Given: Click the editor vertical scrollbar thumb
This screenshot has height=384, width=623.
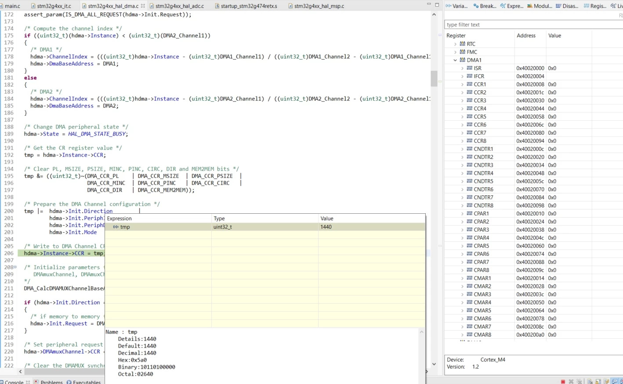Looking at the screenshot, I should (434, 79).
